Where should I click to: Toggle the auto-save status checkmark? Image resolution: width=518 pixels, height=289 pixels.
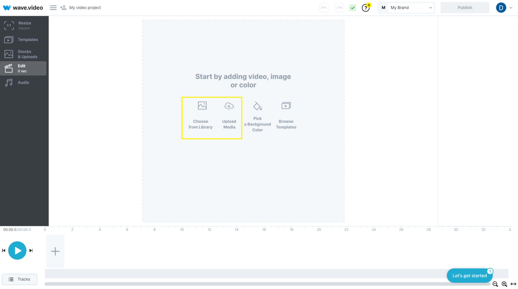coord(352,8)
